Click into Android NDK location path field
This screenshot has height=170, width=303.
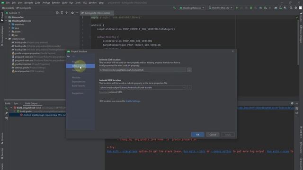tap(141, 87)
